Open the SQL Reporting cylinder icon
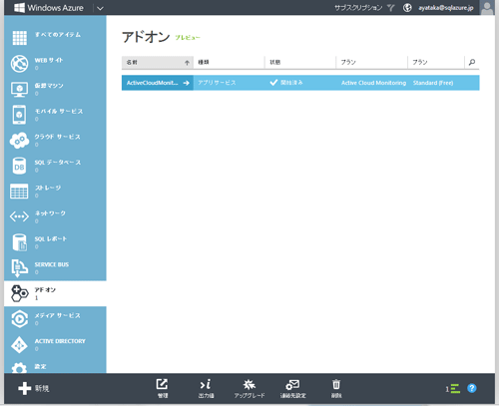 click(19, 242)
